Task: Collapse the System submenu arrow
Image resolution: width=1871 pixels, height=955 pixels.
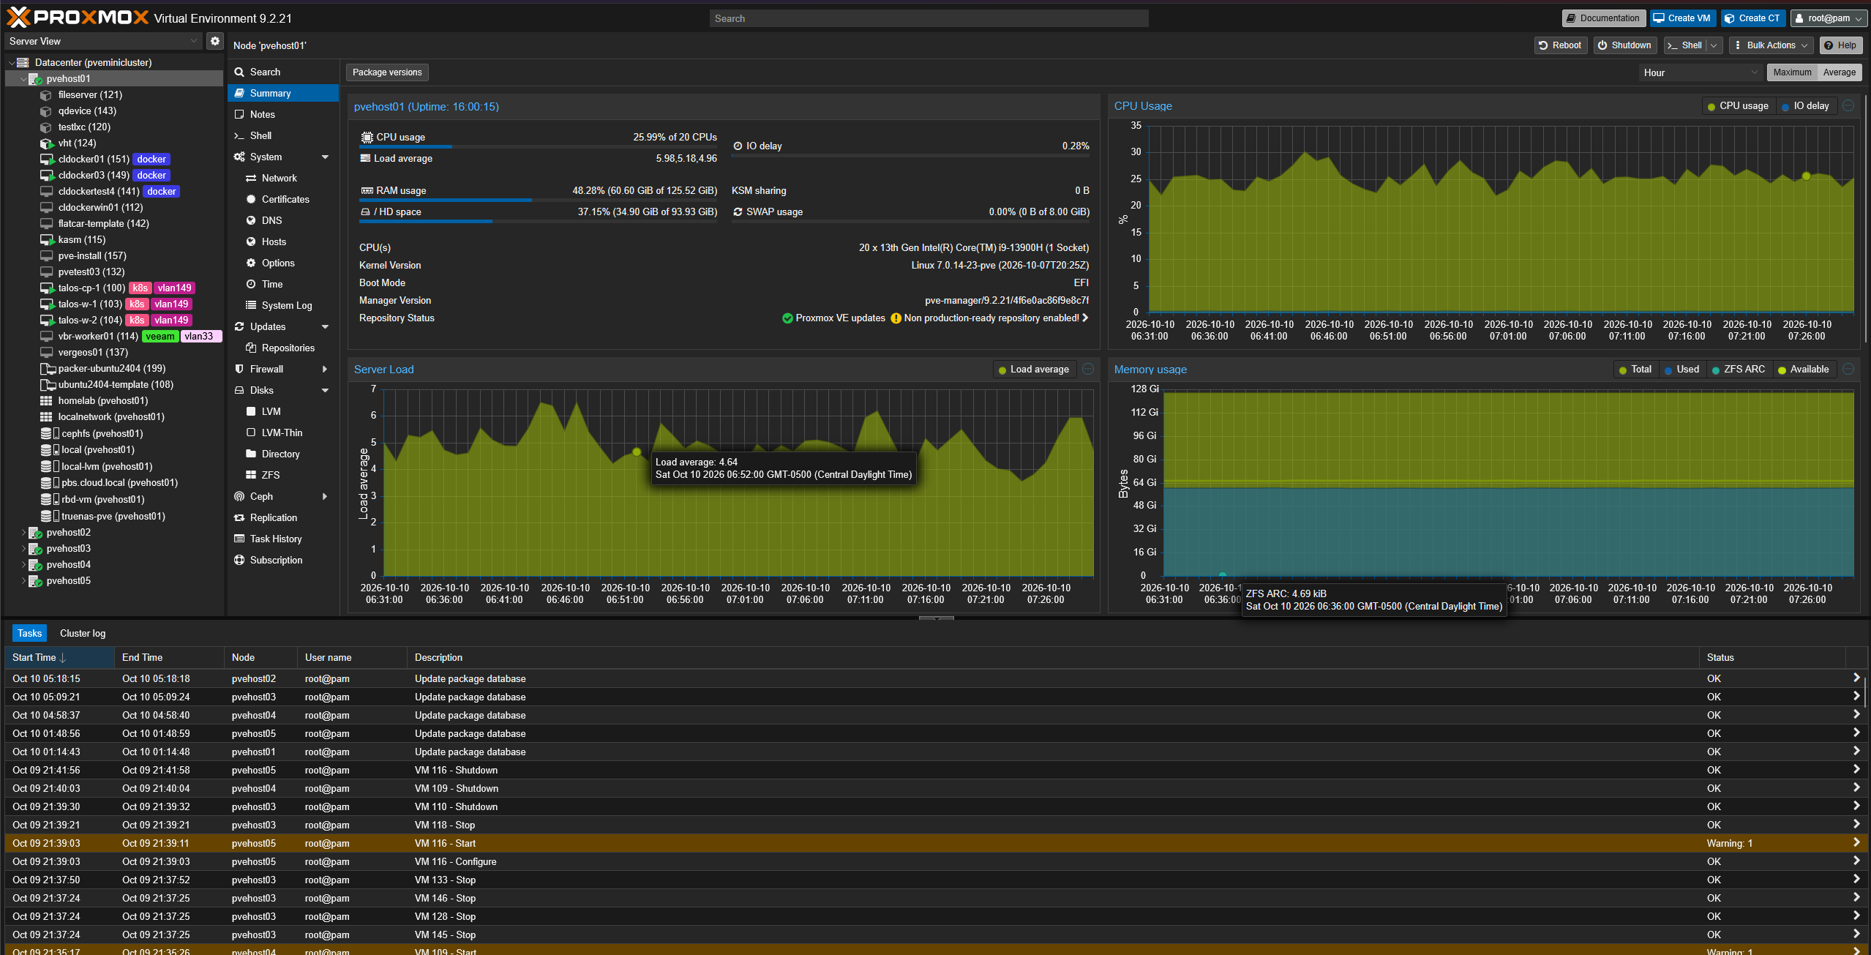Action: click(325, 157)
